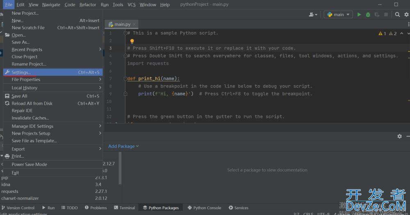Select Close Project menu entry
Image resolution: width=410 pixels, height=215 pixels.
click(53, 57)
